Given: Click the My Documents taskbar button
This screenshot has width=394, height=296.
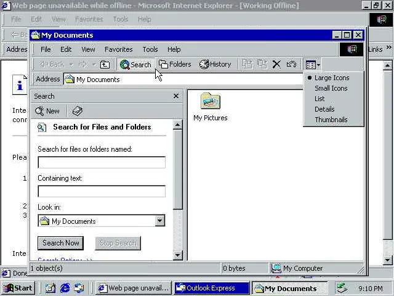Looking at the screenshot, I should (290, 288).
